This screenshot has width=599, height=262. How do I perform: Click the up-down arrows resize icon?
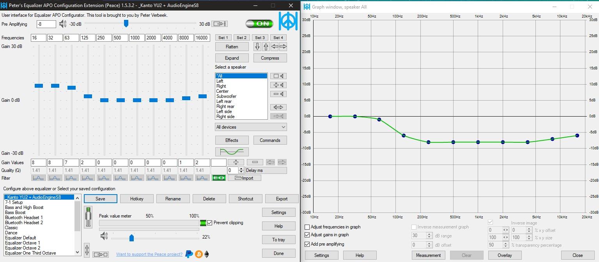pyautogui.click(x=87, y=250)
